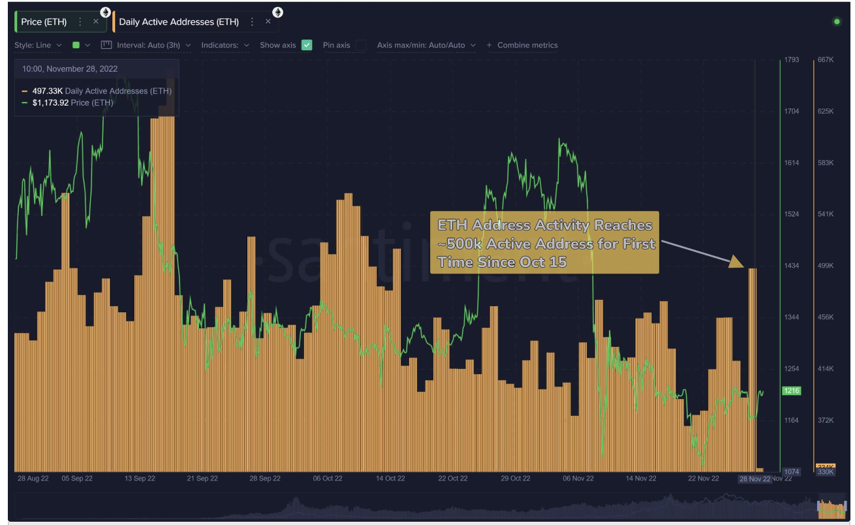Expand the Indicators dropdown
Image resolution: width=855 pixels, height=525 pixels.
click(225, 45)
